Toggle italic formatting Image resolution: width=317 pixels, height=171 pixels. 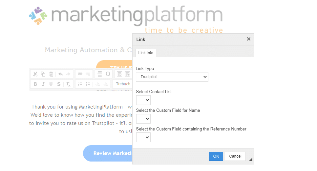tap(43, 84)
